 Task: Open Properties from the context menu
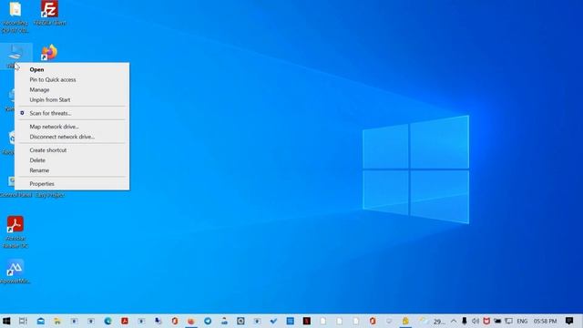pos(42,184)
